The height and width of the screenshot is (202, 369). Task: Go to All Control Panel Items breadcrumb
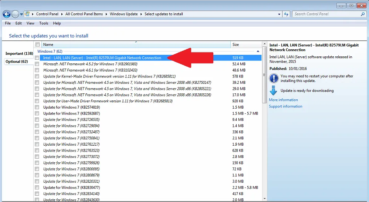pos(84,14)
